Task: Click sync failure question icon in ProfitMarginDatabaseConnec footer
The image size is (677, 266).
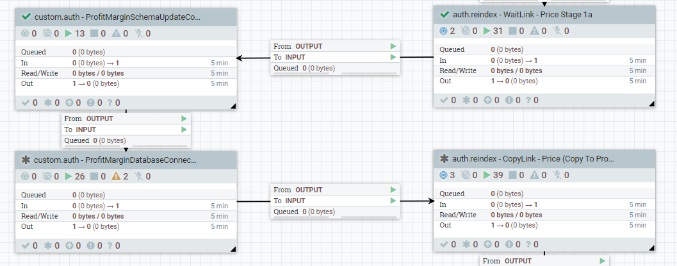Action: (x=110, y=245)
